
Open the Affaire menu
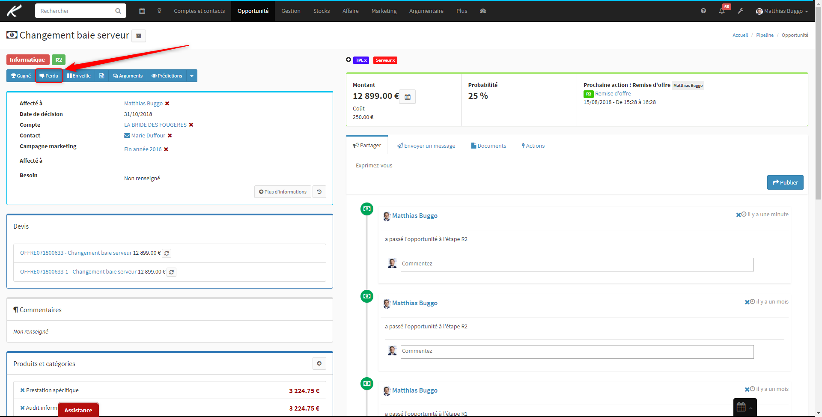tap(351, 11)
